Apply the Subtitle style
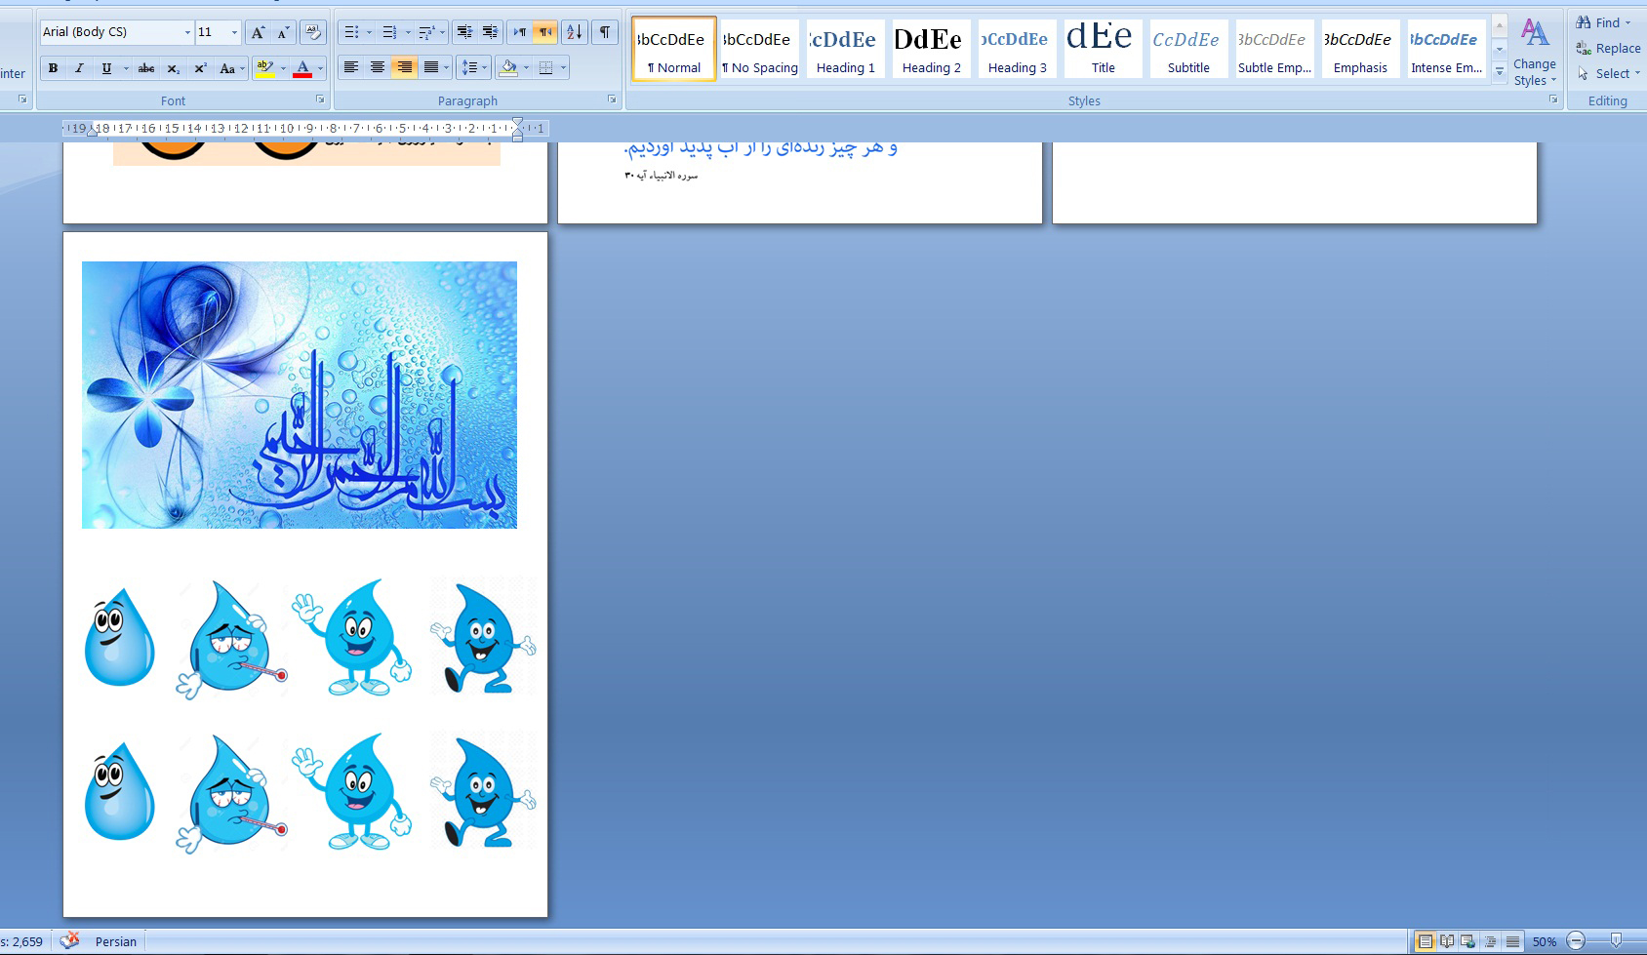1647x955 pixels. point(1188,49)
